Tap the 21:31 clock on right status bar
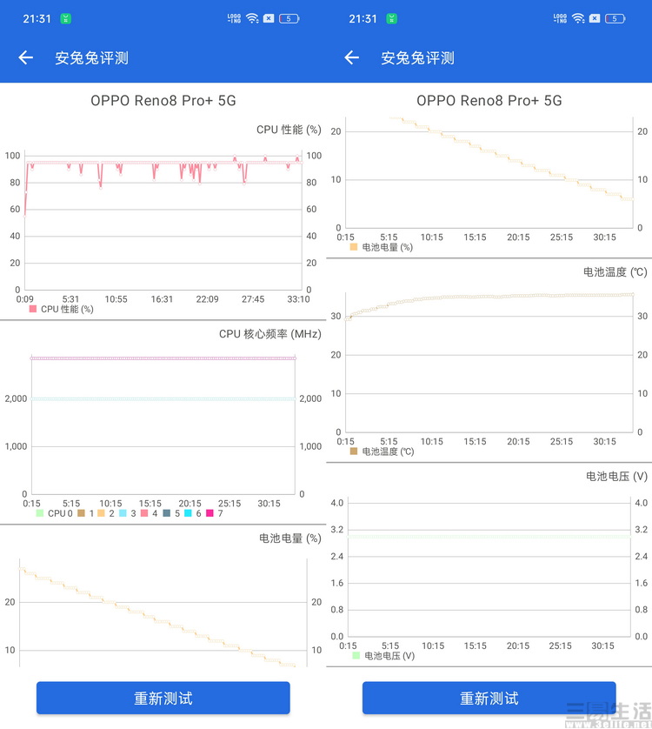 pos(363,18)
